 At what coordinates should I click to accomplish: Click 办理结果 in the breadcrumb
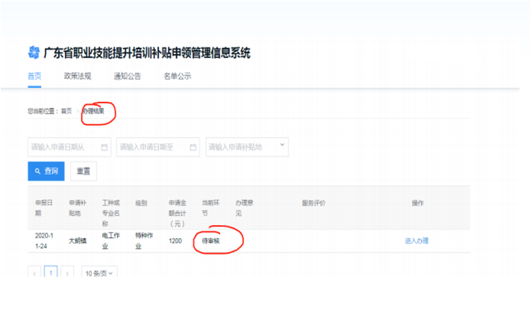(x=93, y=111)
